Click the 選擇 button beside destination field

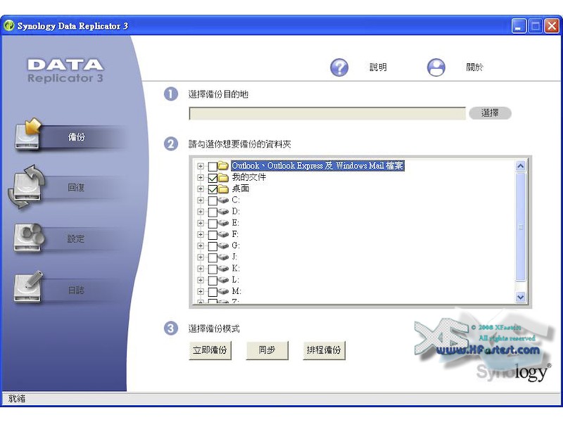pos(490,113)
